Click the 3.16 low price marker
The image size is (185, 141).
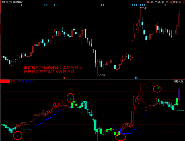101,75
